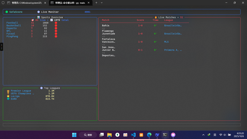Screen dimensions: 247x139
Task: Click the red live dot for PingPong
Action: 56,36
